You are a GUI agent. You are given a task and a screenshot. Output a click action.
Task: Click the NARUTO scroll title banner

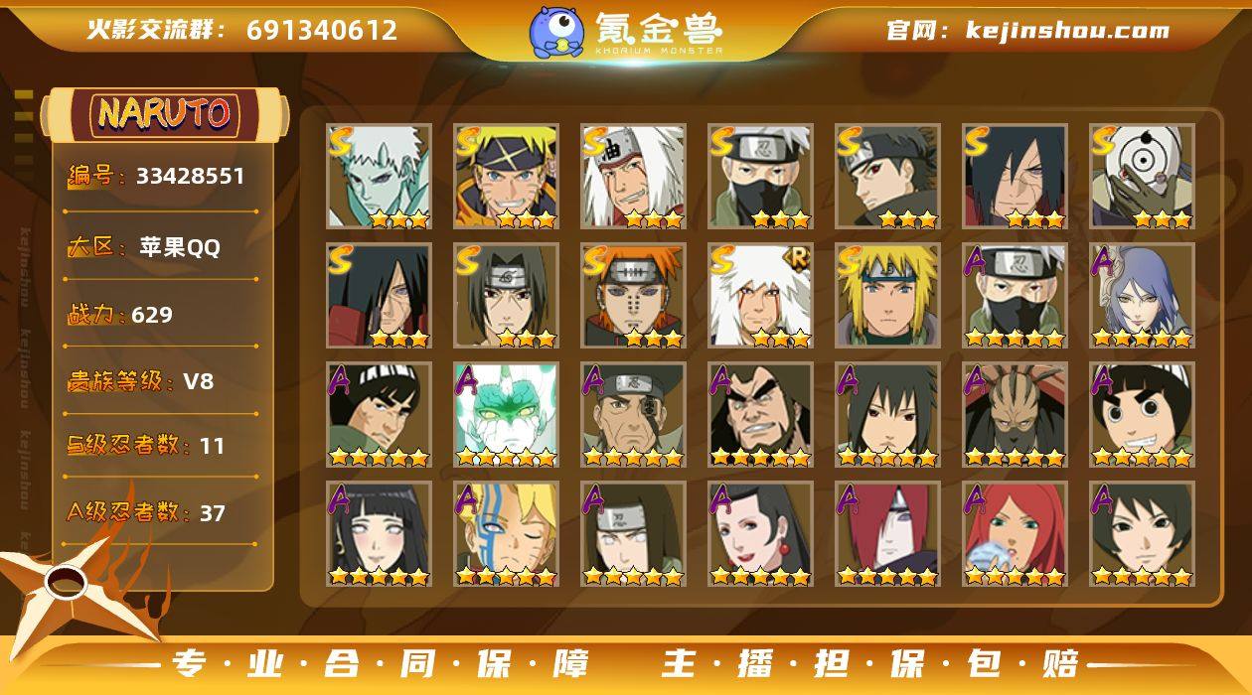(166, 113)
